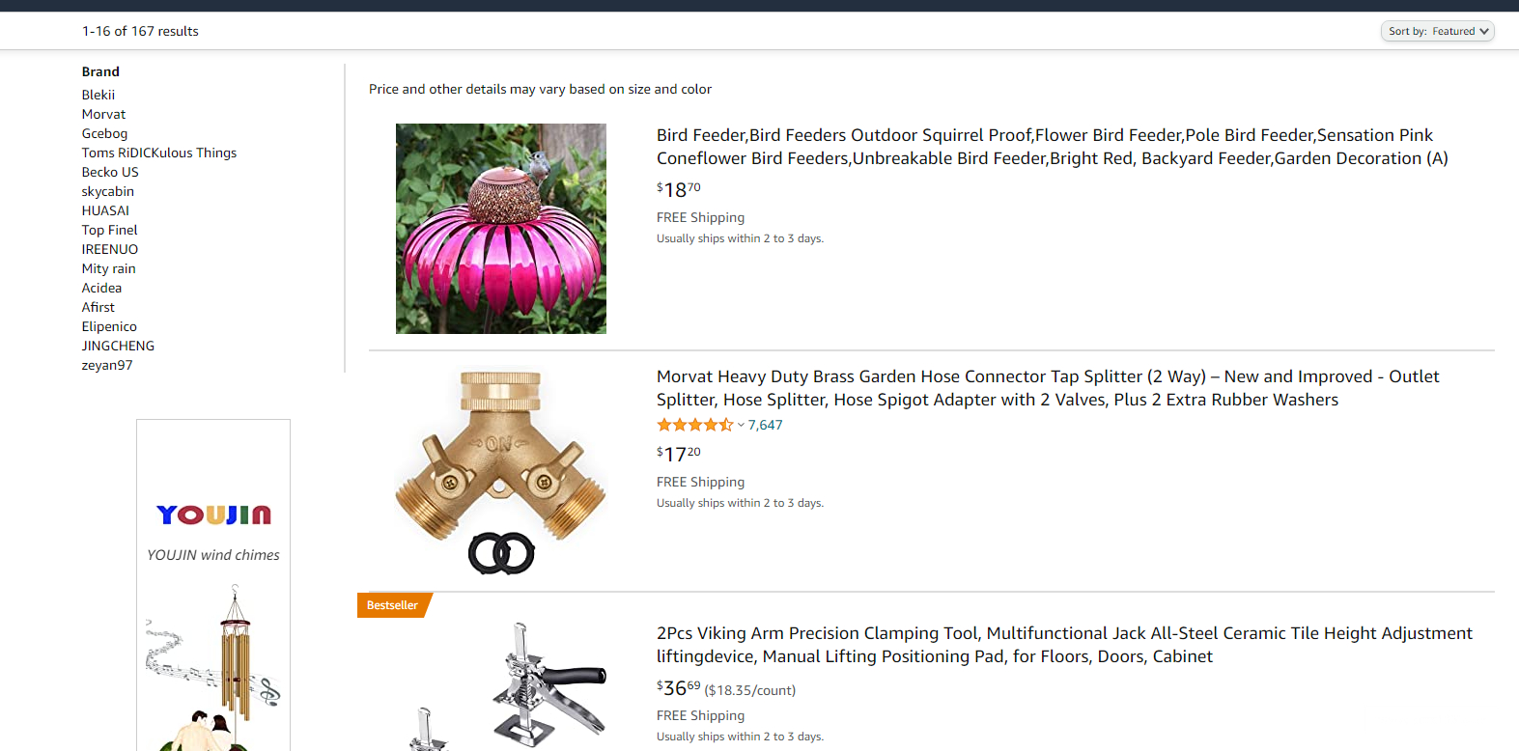Open the Sort by Featured dropdown
The image size is (1519, 751).
pos(1437,31)
